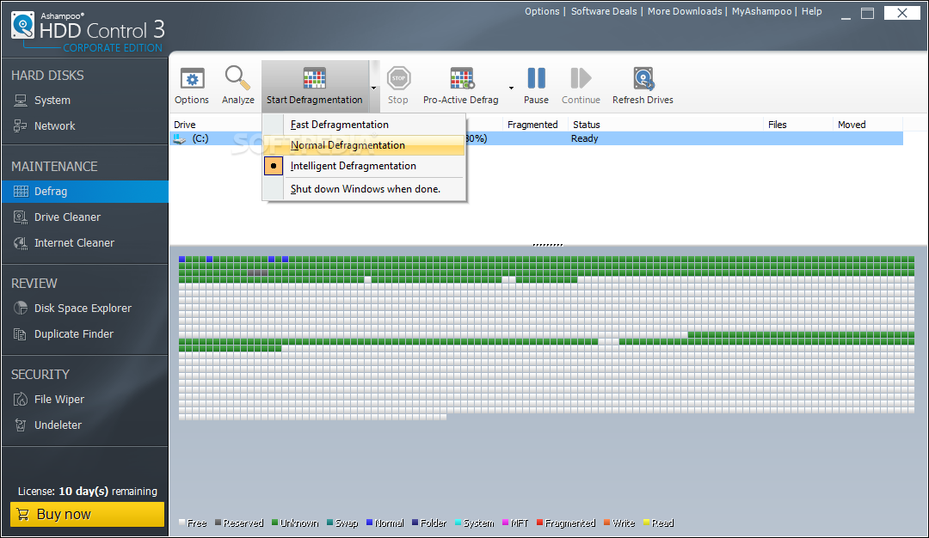
Task: Click the Write legend swatch
Action: tap(606, 523)
